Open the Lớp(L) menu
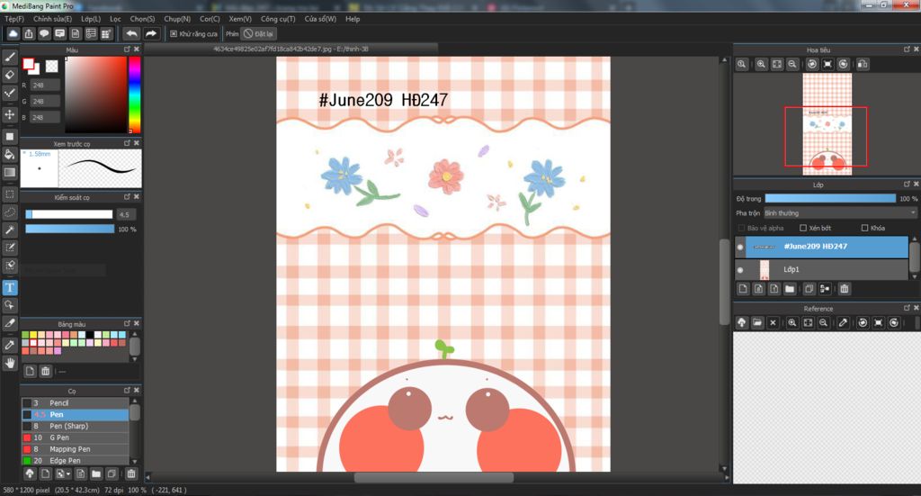The width and height of the screenshot is (921, 496). (91, 19)
